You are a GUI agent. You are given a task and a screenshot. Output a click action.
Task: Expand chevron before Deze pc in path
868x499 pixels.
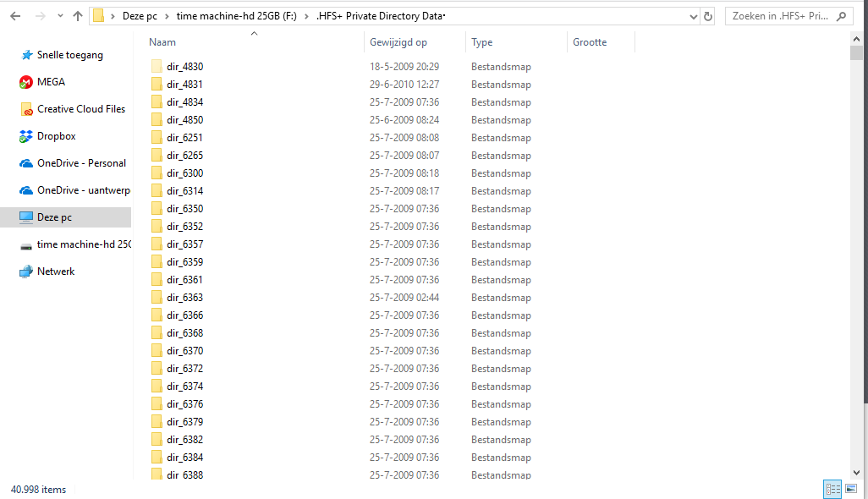(x=113, y=16)
